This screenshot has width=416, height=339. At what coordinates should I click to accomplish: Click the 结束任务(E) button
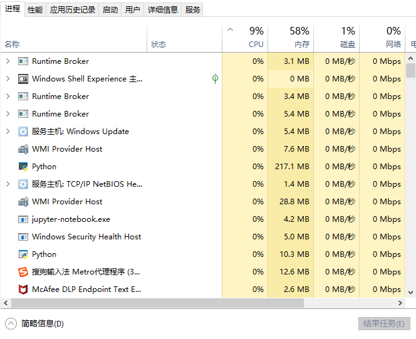384,323
